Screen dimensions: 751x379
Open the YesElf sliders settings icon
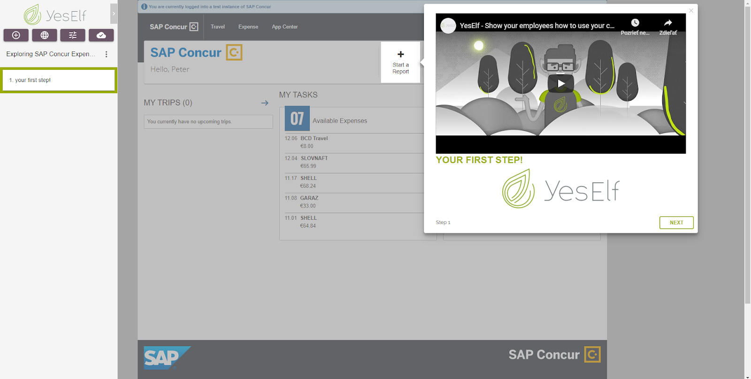pyautogui.click(x=73, y=35)
